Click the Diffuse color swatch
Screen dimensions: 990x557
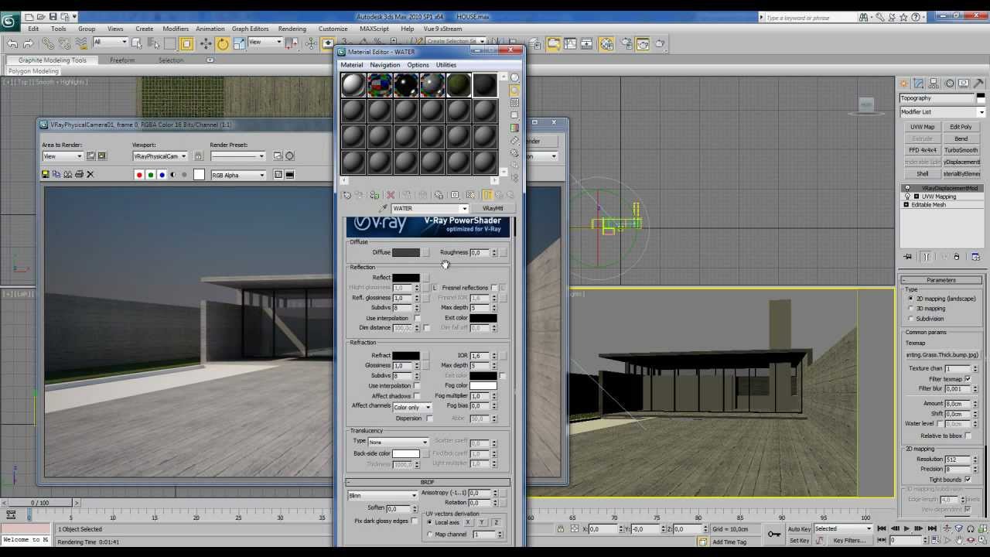tap(406, 252)
